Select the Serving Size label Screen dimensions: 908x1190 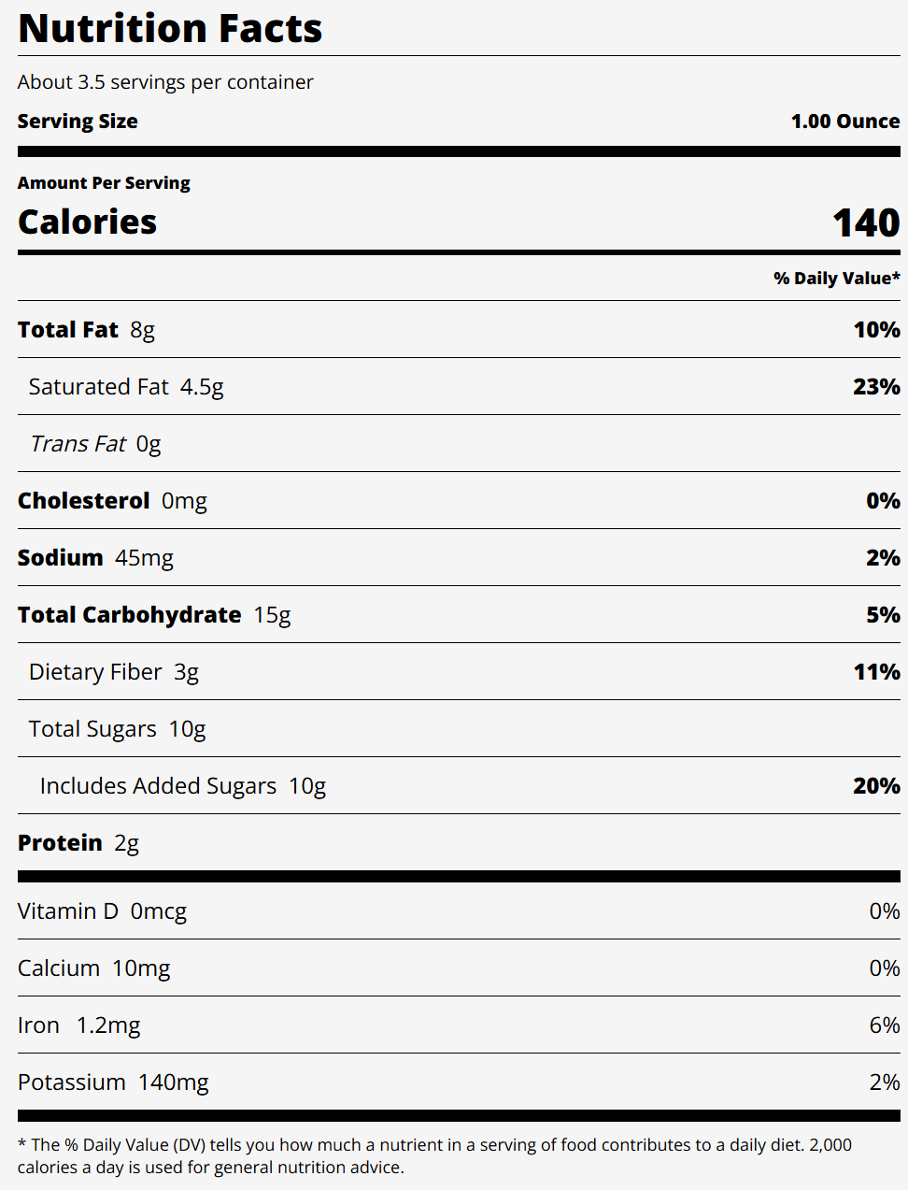tap(78, 122)
